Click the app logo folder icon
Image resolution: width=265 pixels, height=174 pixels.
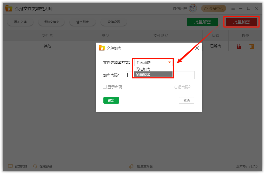point(9,8)
